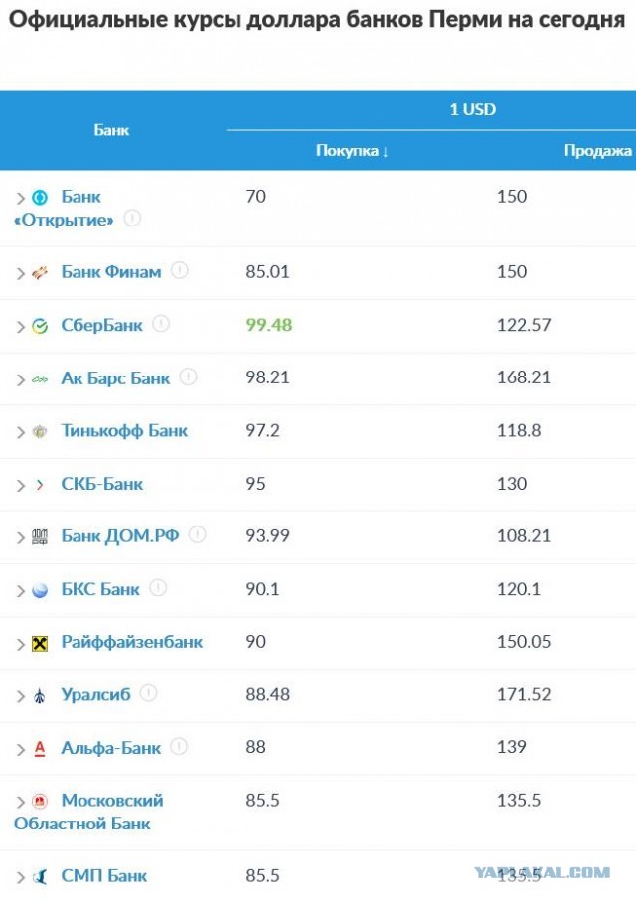The image size is (636, 902).
Task: Click the info icon next to Альфа-Банк
Action: point(179,747)
